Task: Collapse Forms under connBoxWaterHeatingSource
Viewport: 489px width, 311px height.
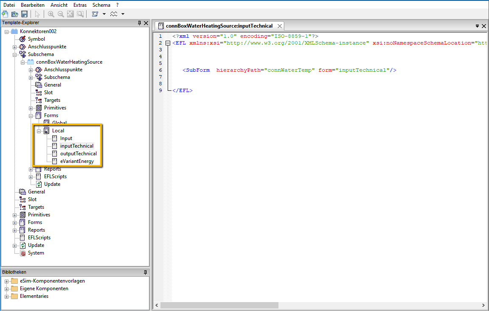Action: pyautogui.click(x=31, y=116)
